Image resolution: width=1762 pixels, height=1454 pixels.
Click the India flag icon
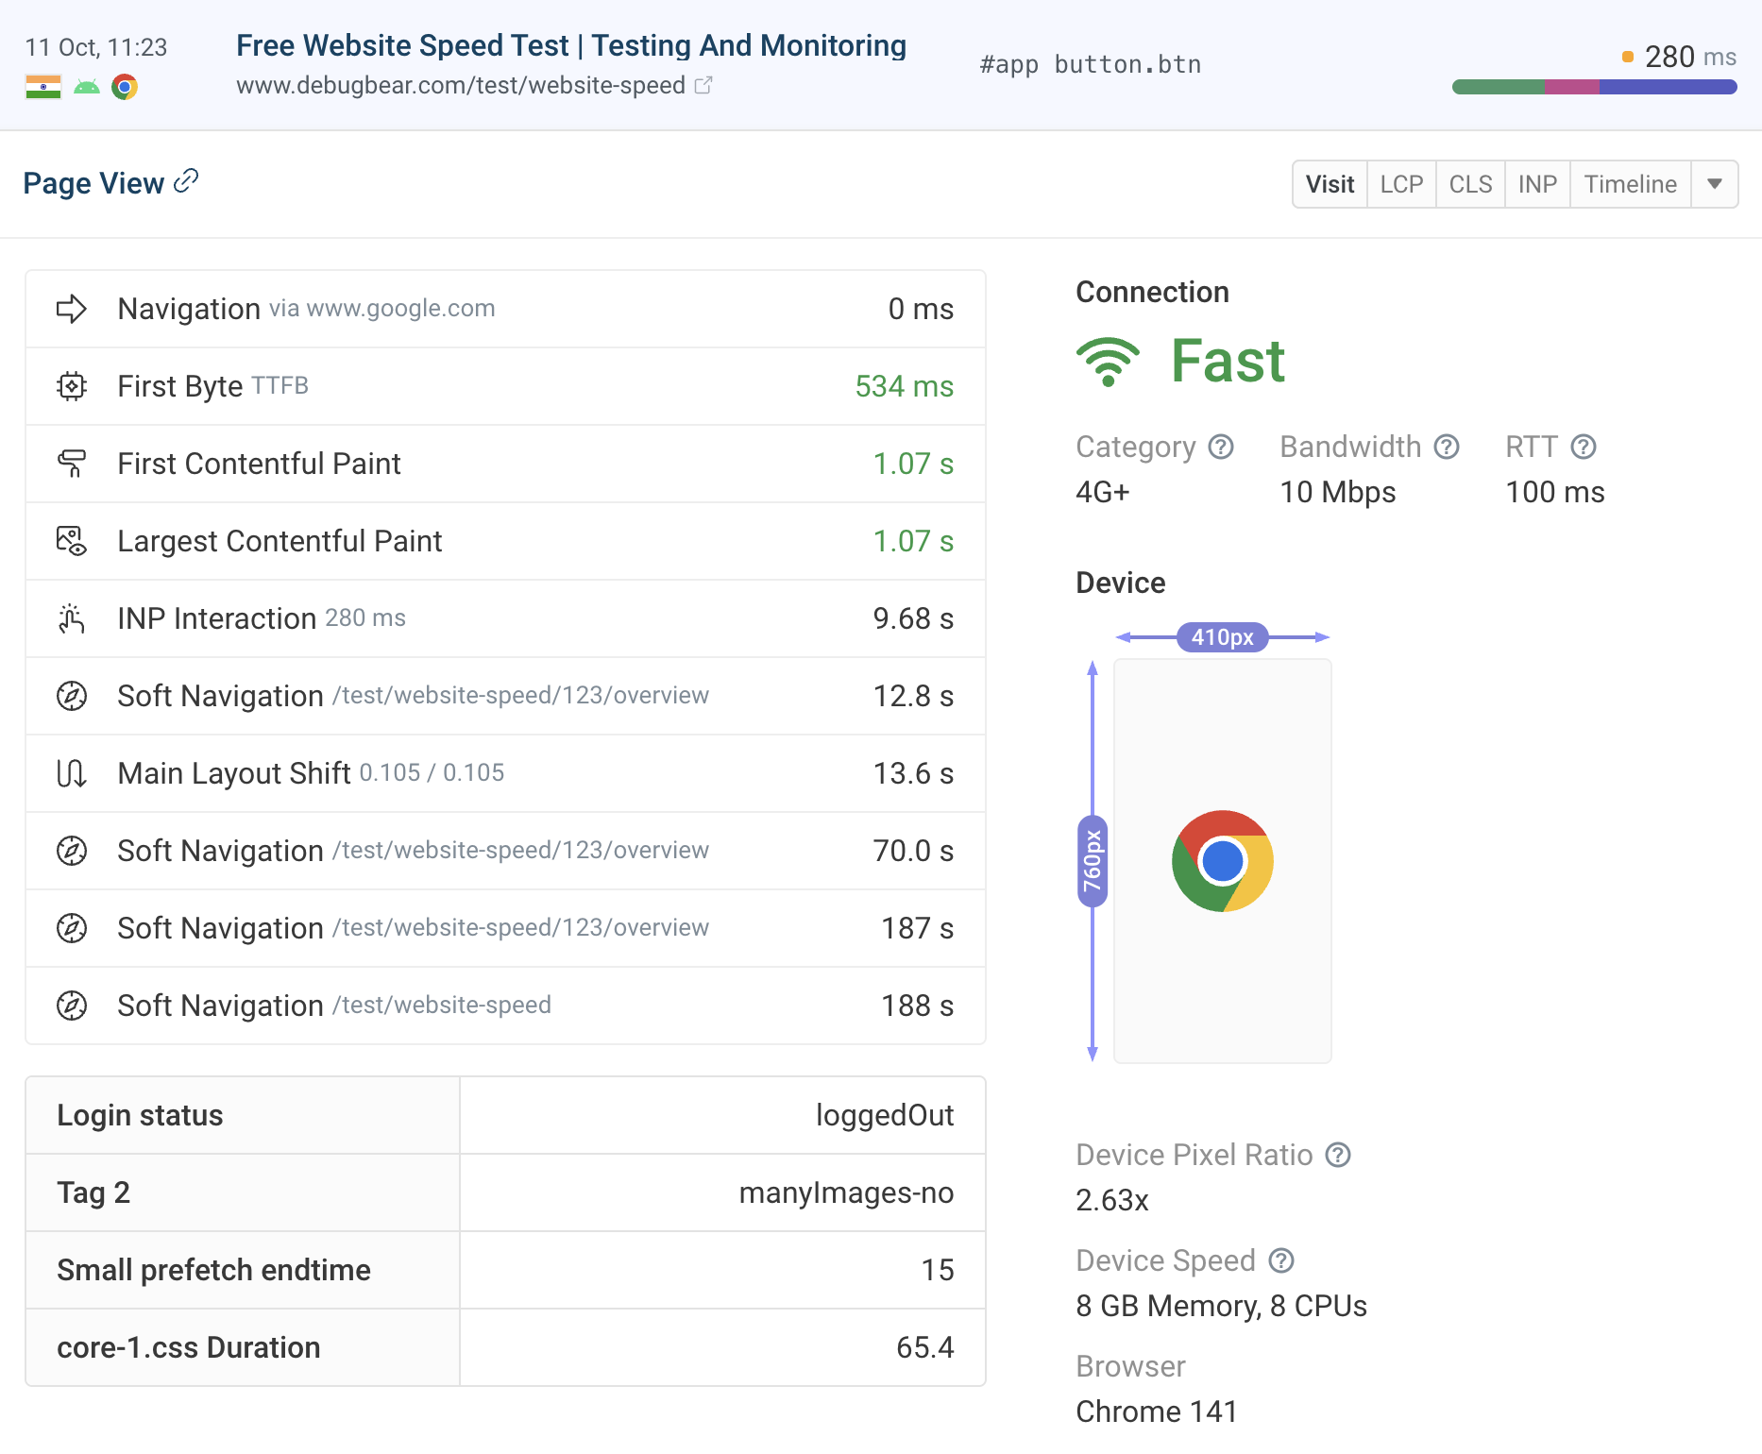(43, 87)
